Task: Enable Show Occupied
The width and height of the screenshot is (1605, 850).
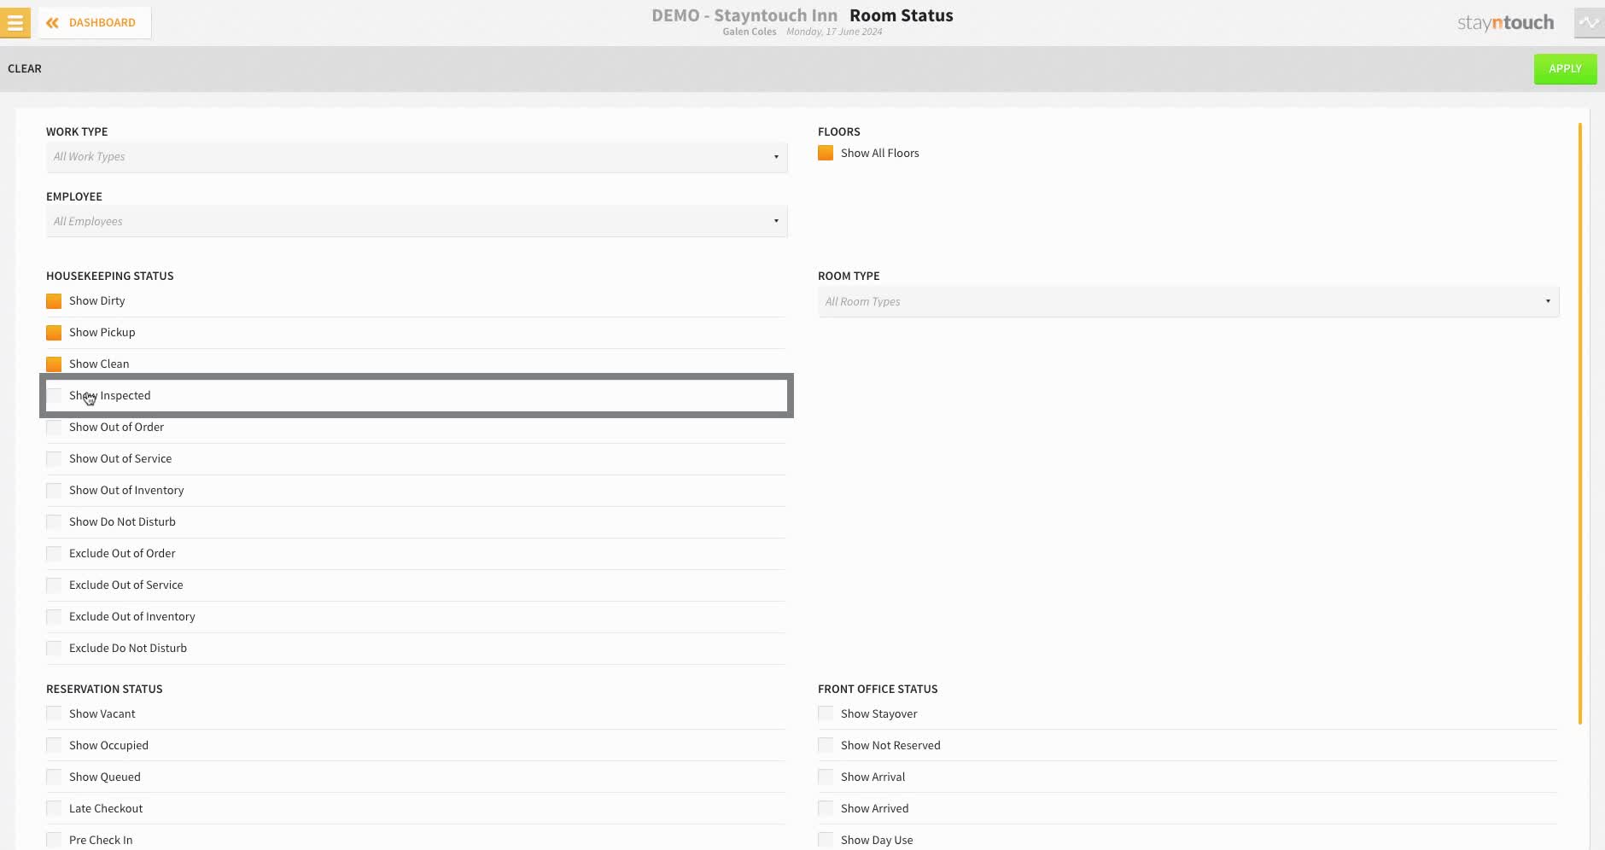Action: tap(54, 745)
